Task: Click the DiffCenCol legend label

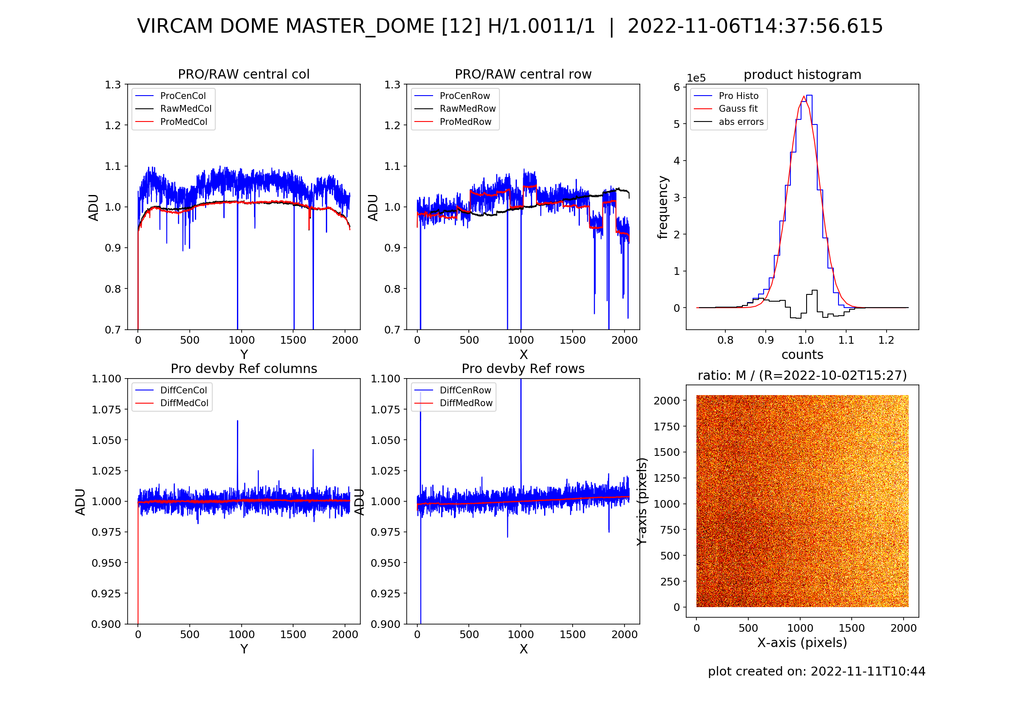Action: pyautogui.click(x=183, y=390)
